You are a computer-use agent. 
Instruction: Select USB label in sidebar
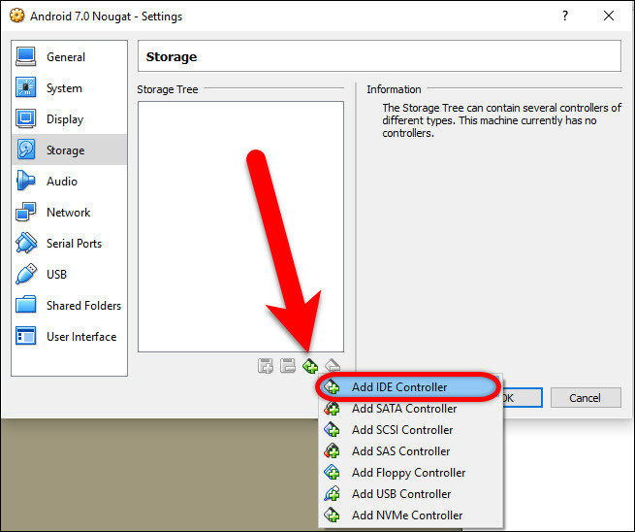pyautogui.click(x=56, y=275)
